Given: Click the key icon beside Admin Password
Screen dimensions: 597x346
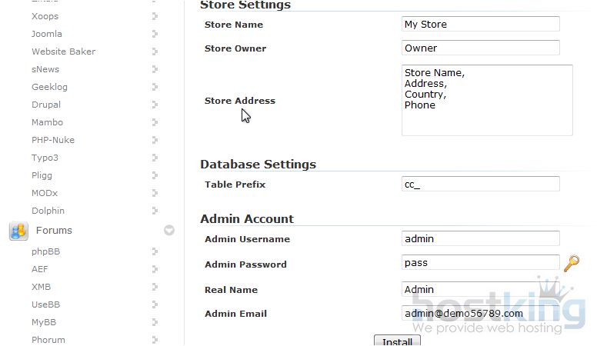Looking at the screenshot, I should coord(571,264).
